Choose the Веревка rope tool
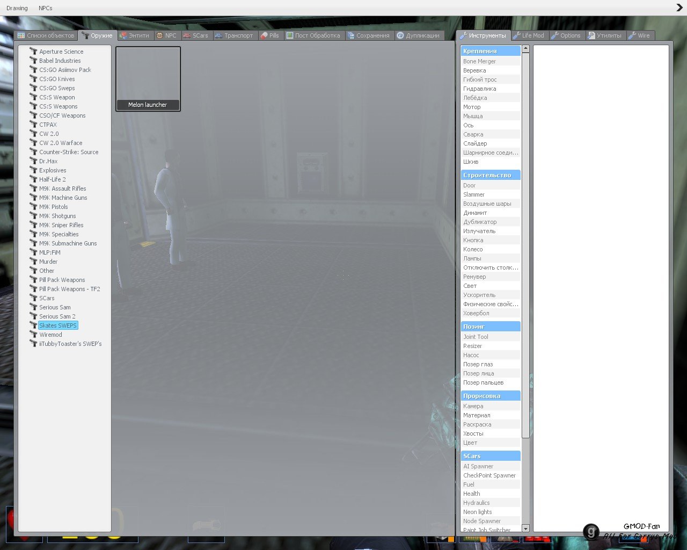The height and width of the screenshot is (550, 687). click(x=474, y=70)
